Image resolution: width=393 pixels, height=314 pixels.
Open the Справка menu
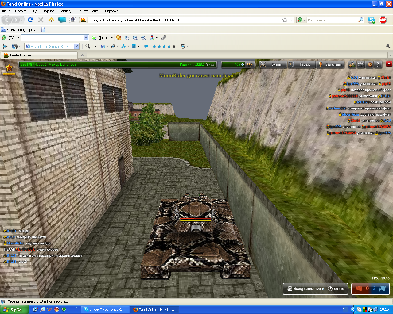111,11
